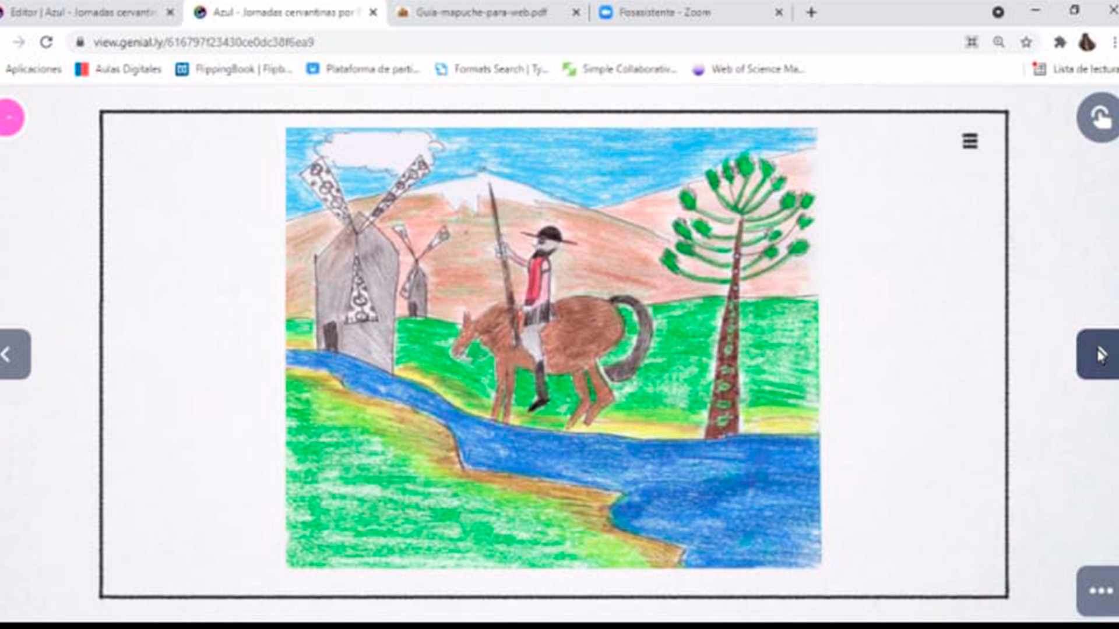Click the pink circle button at the left
Image resolution: width=1119 pixels, height=629 pixels.
[x=10, y=117]
